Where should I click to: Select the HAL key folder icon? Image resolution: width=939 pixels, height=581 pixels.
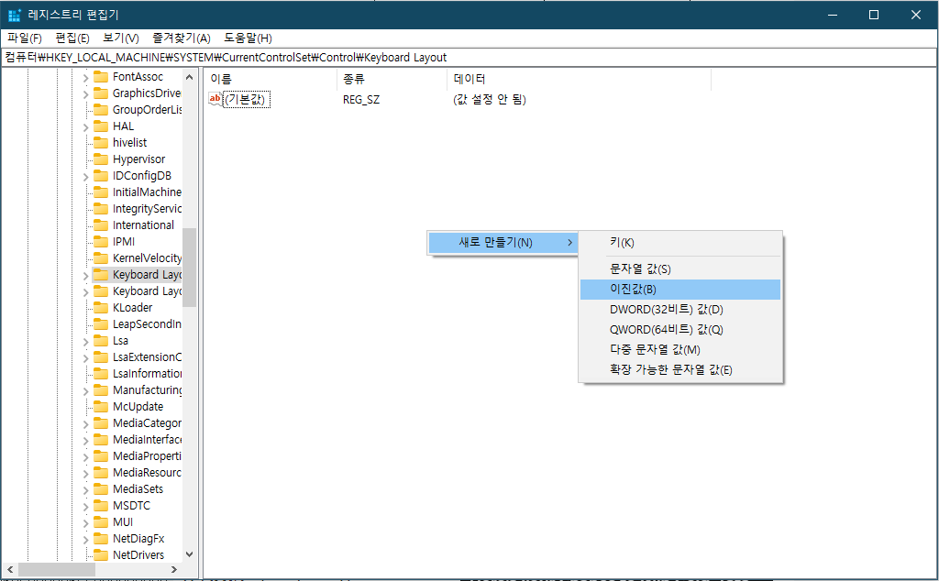(x=101, y=126)
